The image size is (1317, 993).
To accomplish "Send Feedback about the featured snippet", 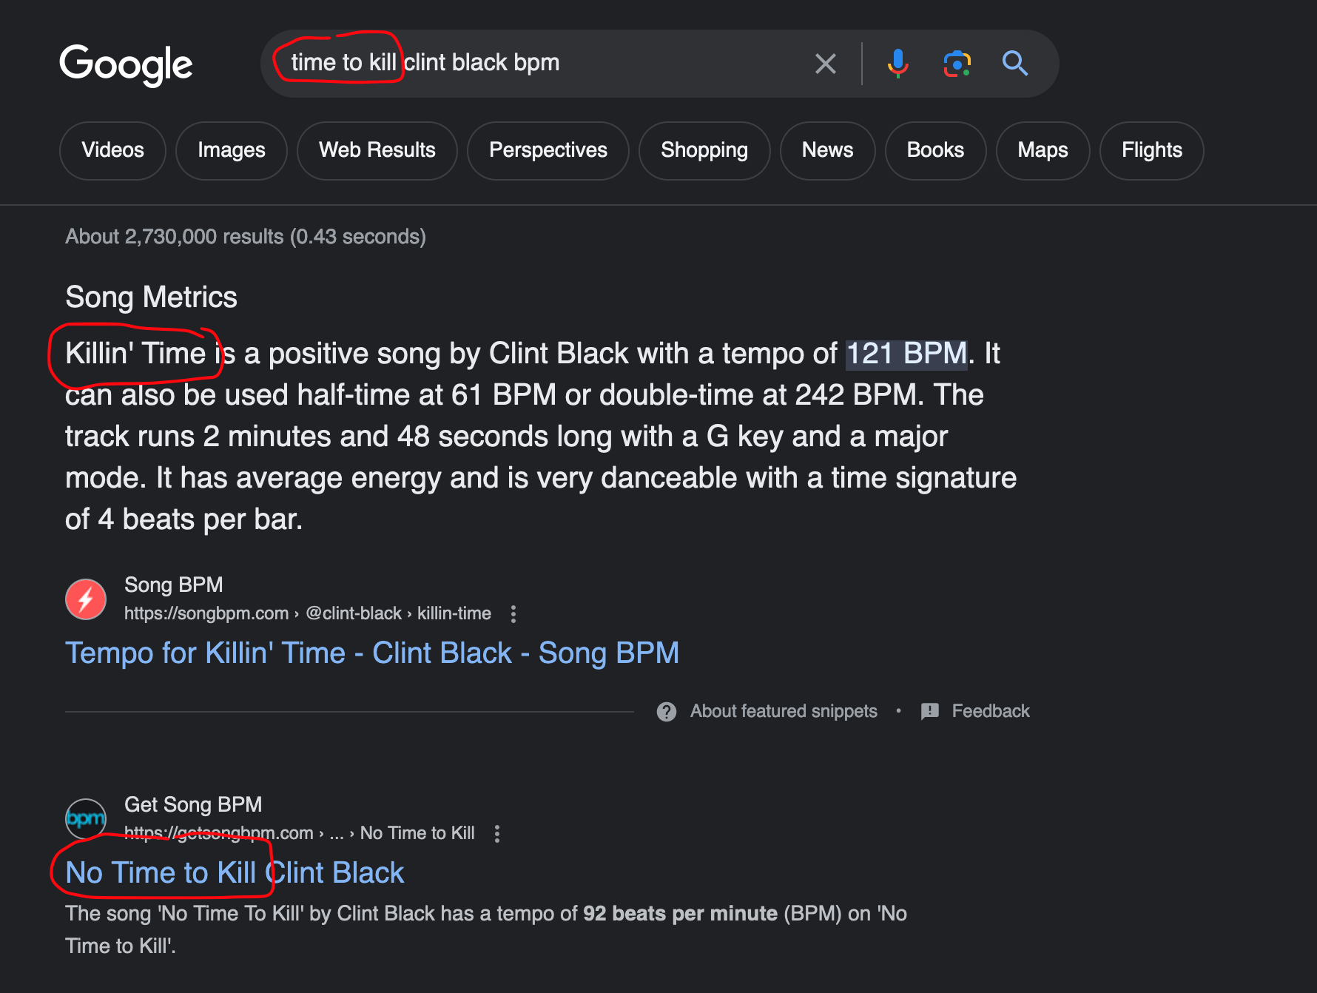I will click(x=976, y=712).
